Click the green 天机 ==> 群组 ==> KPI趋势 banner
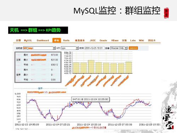The width and height of the screenshot is (177, 133). tap(38, 30)
